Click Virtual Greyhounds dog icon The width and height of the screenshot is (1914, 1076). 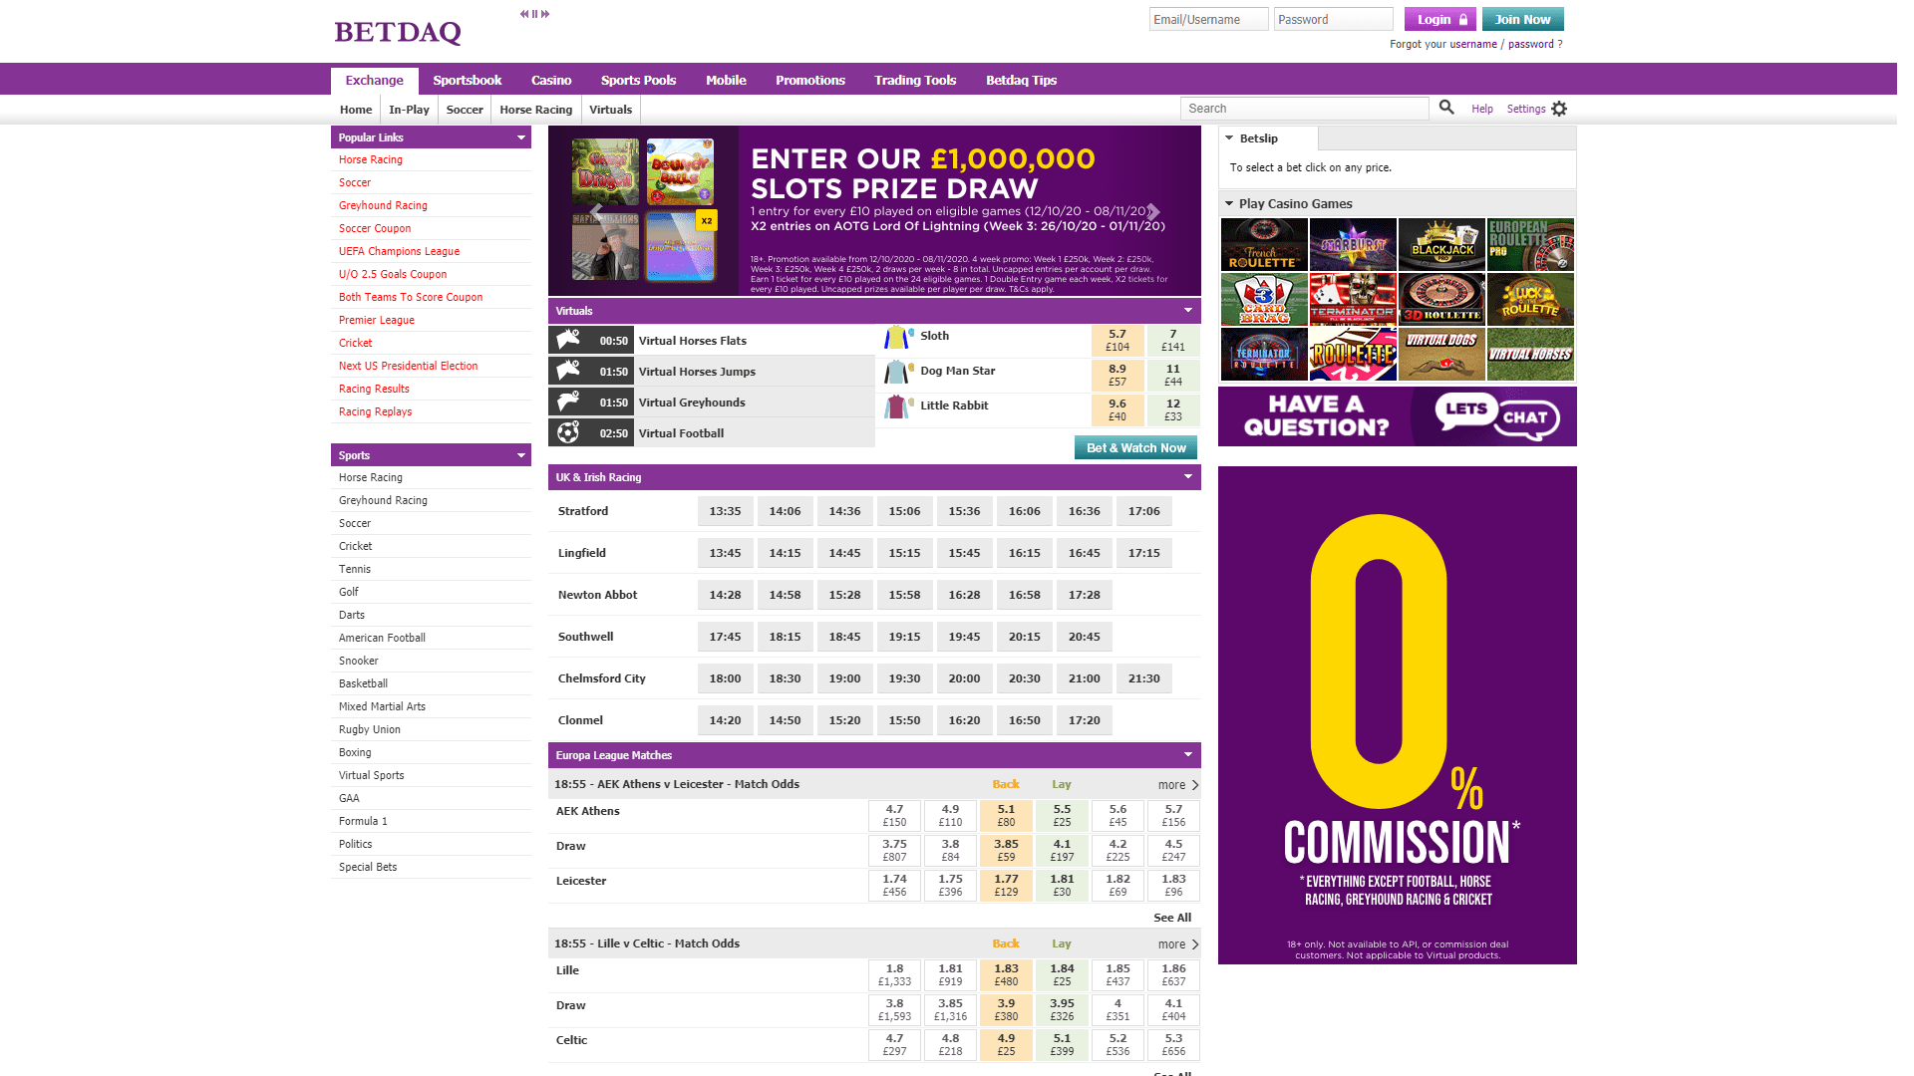[568, 403]
